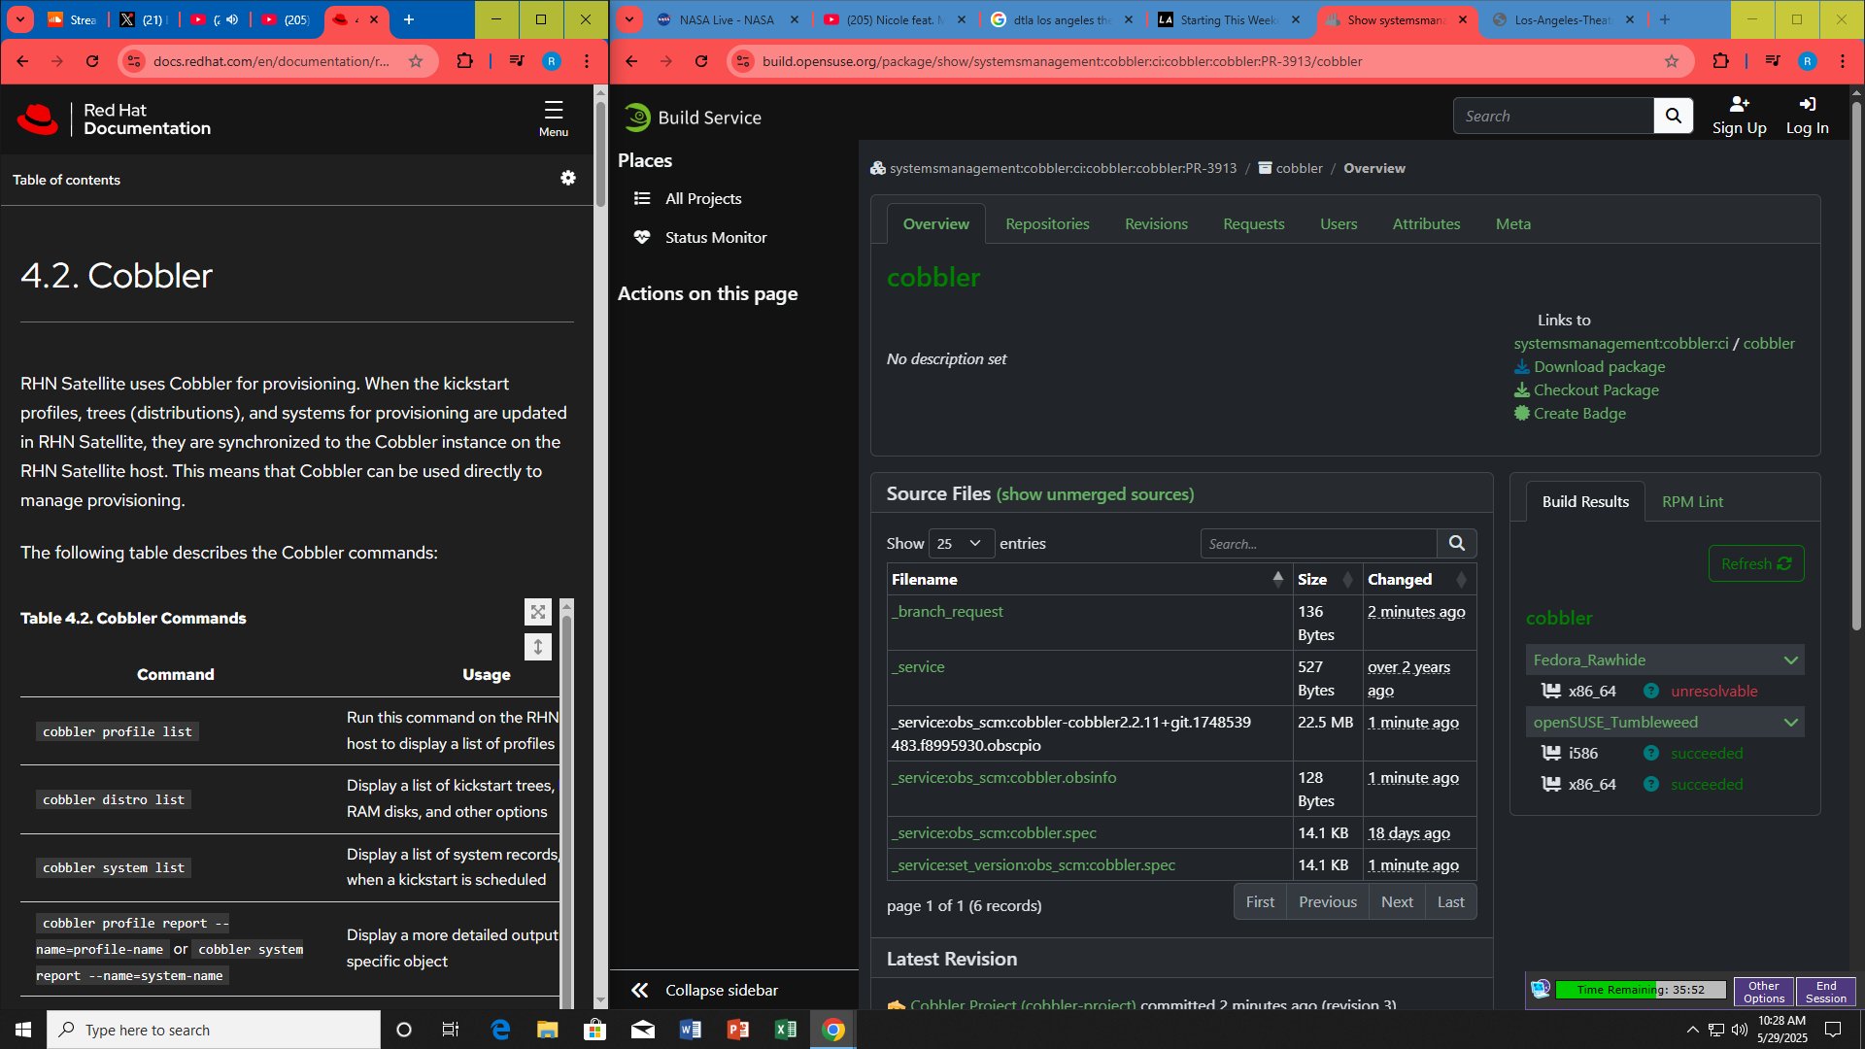Screen dimensions: 1865x1049
Task: Open Chrome menu in right window
Action: click(x=1843, y=61)
